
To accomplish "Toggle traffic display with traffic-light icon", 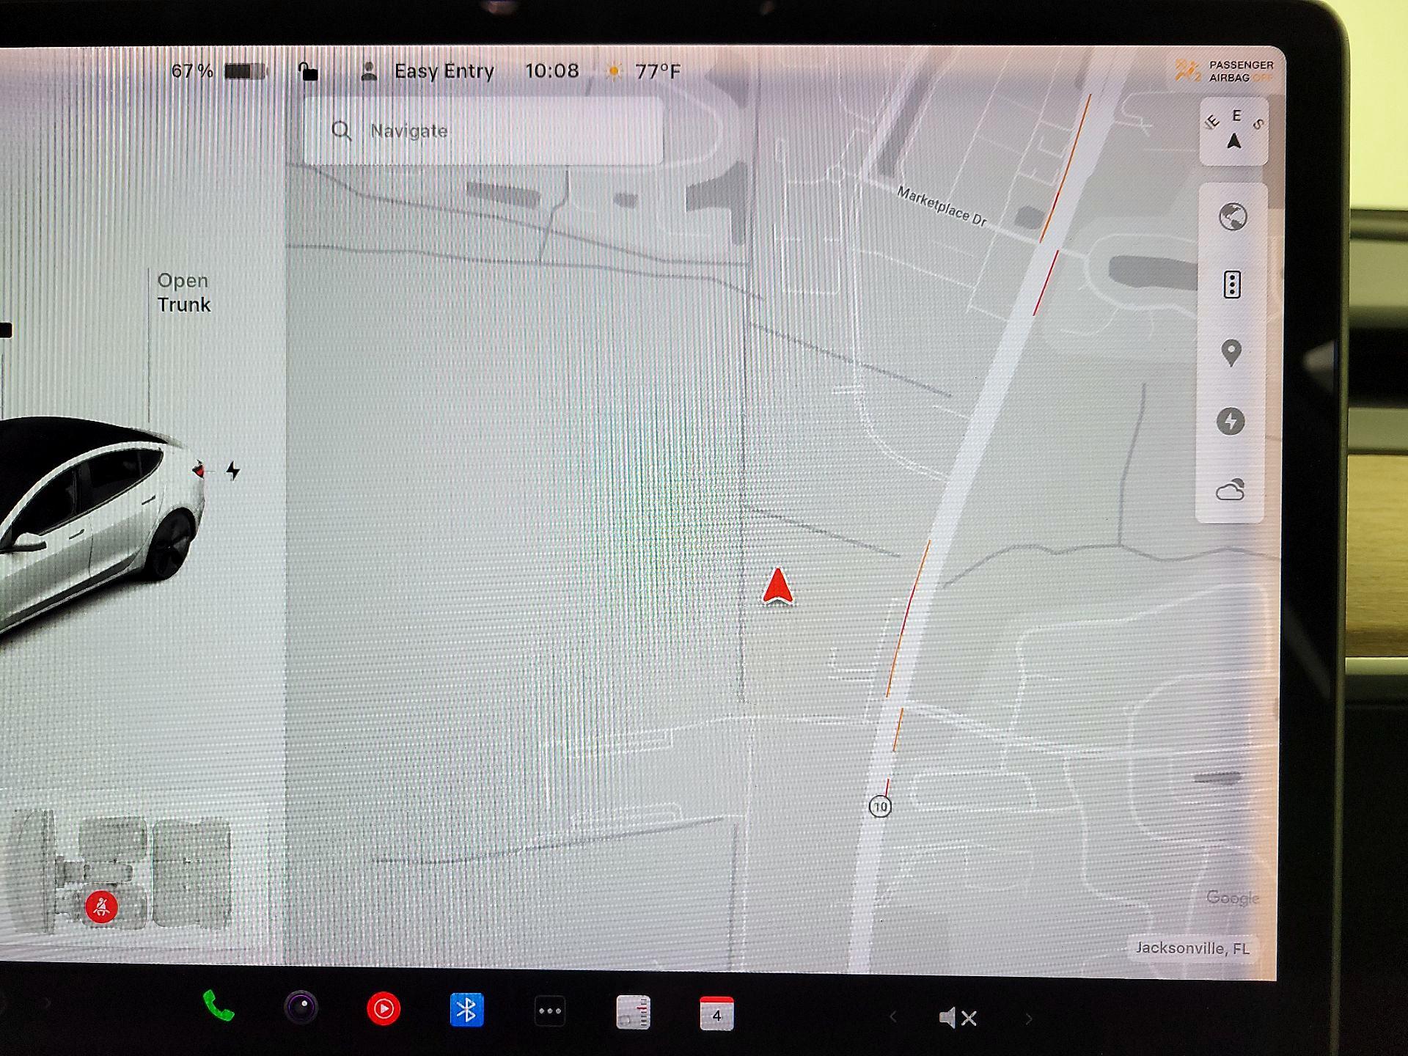I will point(1232,285).
